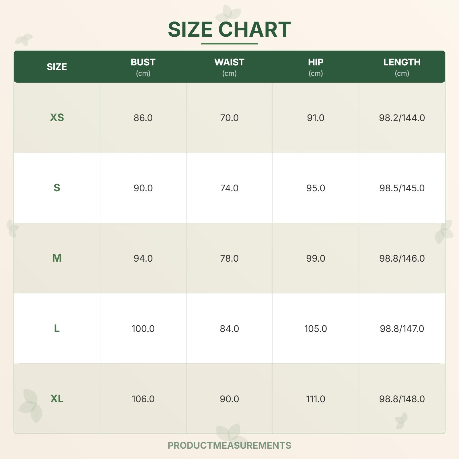This screenshot has height=459, width=459.
Task: Select the M size row label
Action: [57, 258]
